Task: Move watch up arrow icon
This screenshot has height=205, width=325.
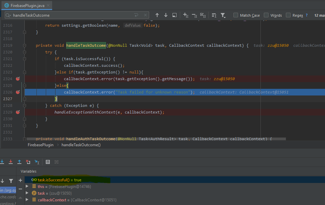Action: click(x=20, y=198)
